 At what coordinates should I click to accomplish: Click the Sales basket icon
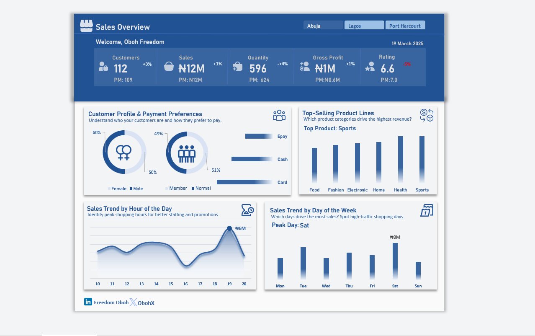click(169, 66)
